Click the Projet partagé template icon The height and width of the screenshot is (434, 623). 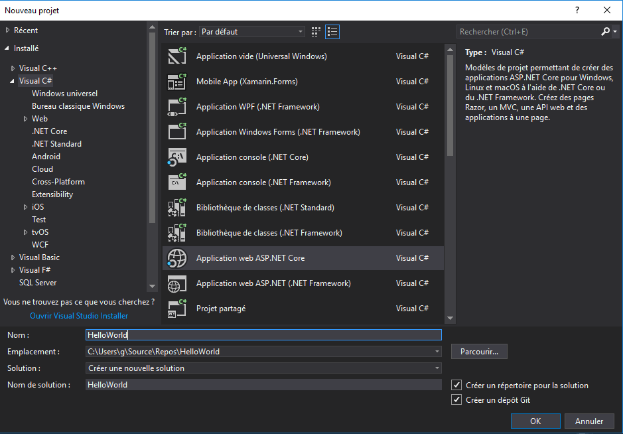coord(177,309)
